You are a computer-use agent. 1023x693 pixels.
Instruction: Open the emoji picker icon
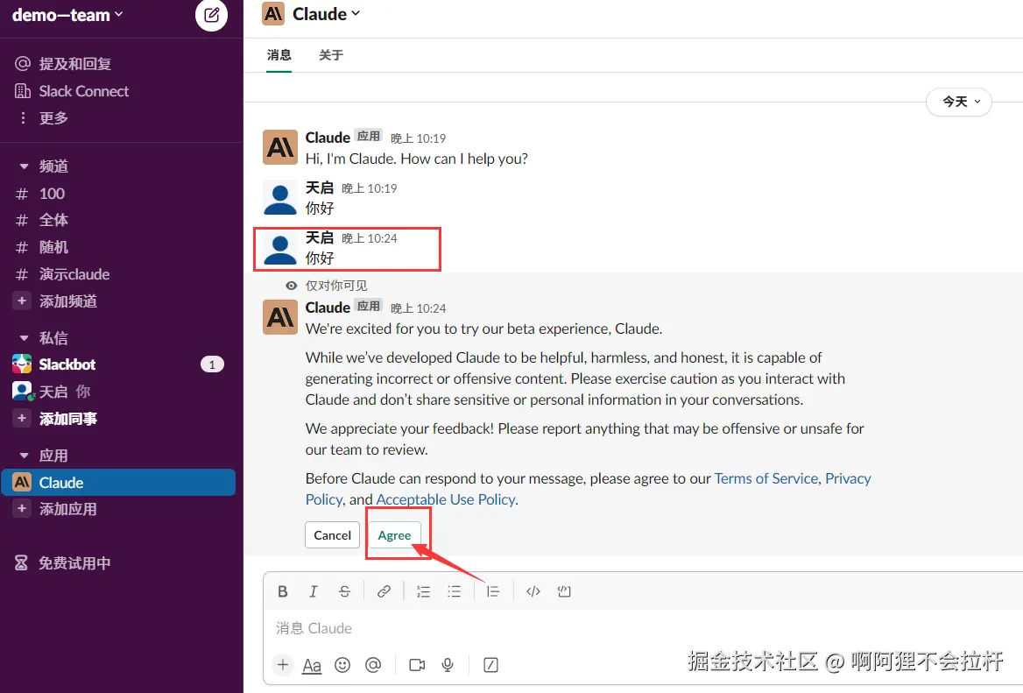[x=342, y=665]
